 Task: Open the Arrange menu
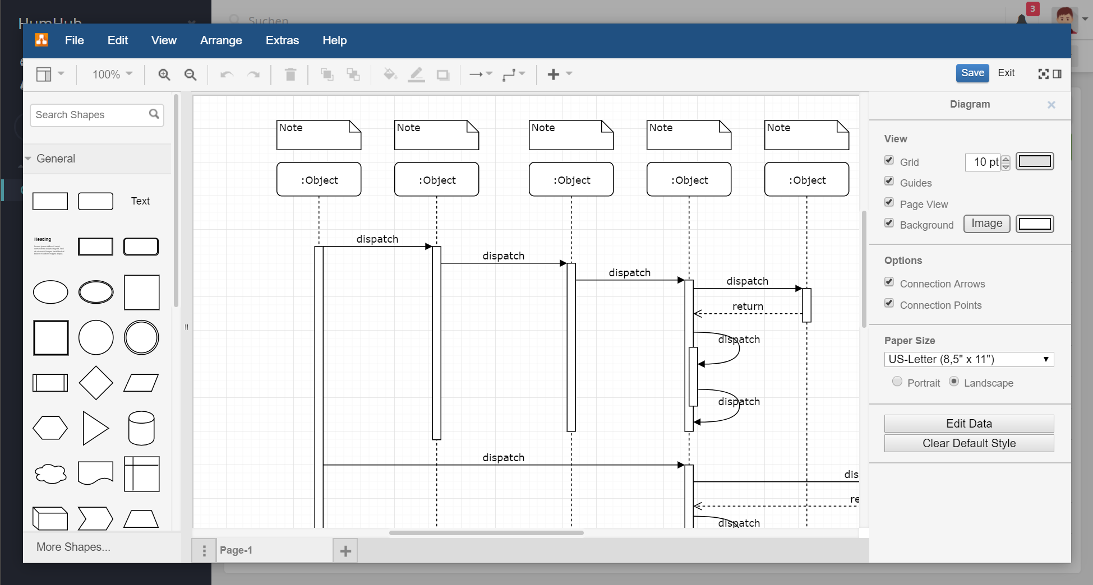[221, 40]
